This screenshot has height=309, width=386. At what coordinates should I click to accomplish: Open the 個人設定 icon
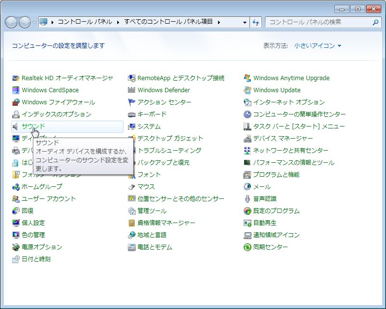tap(16, 223)
